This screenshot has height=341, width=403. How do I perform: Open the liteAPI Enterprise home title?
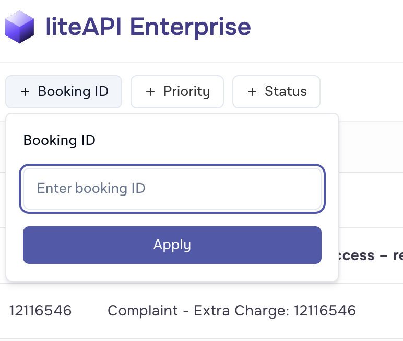point(148,27)
